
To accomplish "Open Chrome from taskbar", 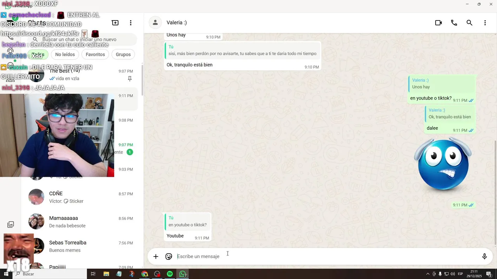I will (x=144, y=274).
